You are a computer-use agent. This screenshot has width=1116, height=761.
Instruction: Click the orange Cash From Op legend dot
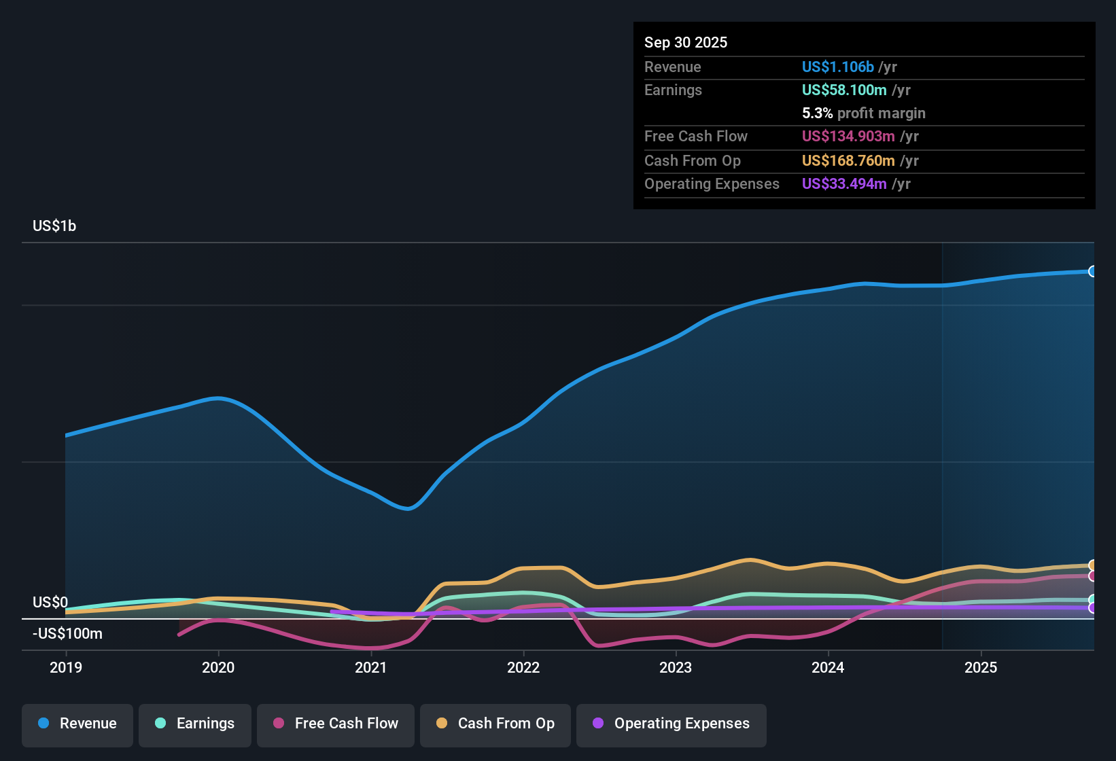click(x=442, y=724)
